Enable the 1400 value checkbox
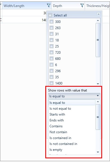This screenshot has width=110, height=162. [51, 83]
